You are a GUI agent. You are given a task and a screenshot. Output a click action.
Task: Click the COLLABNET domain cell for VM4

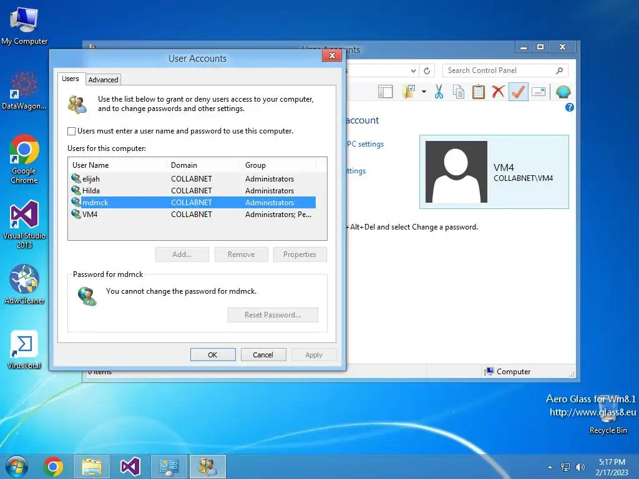pyautogui.click(x=192, y=215)
